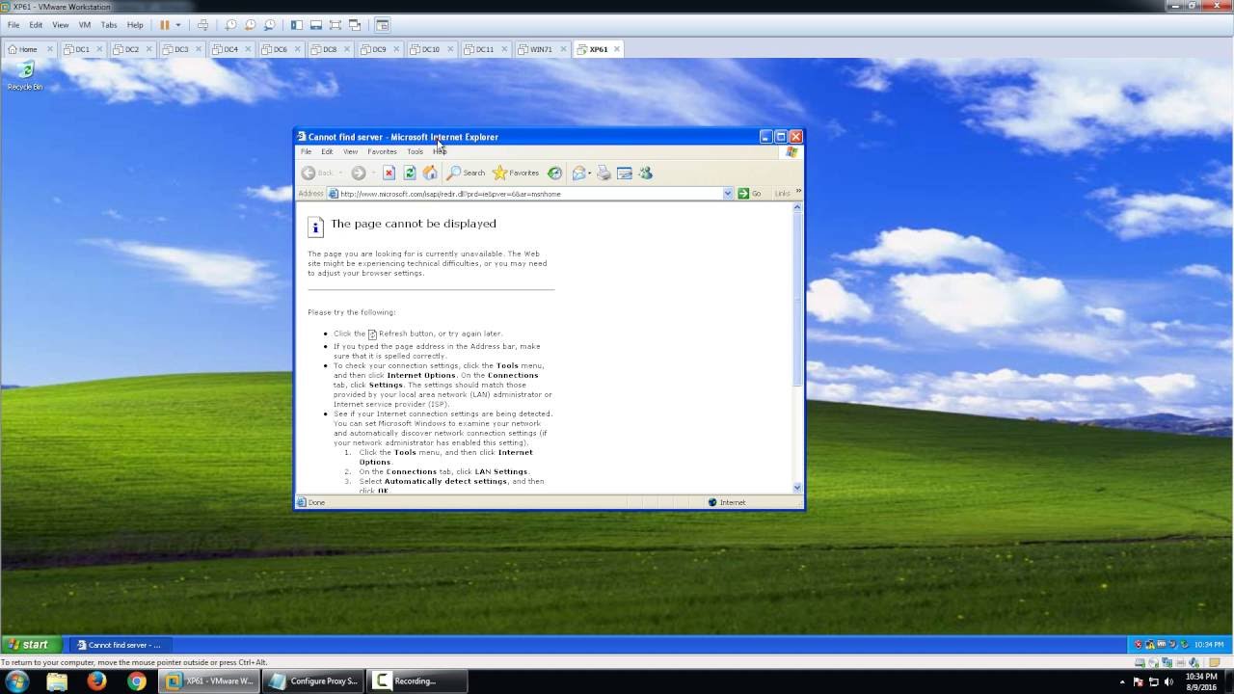Click 'The page cannot be displayed' heading
Image resolution: width=1234 pixels, height=694 pixels.
pos(414,224)
